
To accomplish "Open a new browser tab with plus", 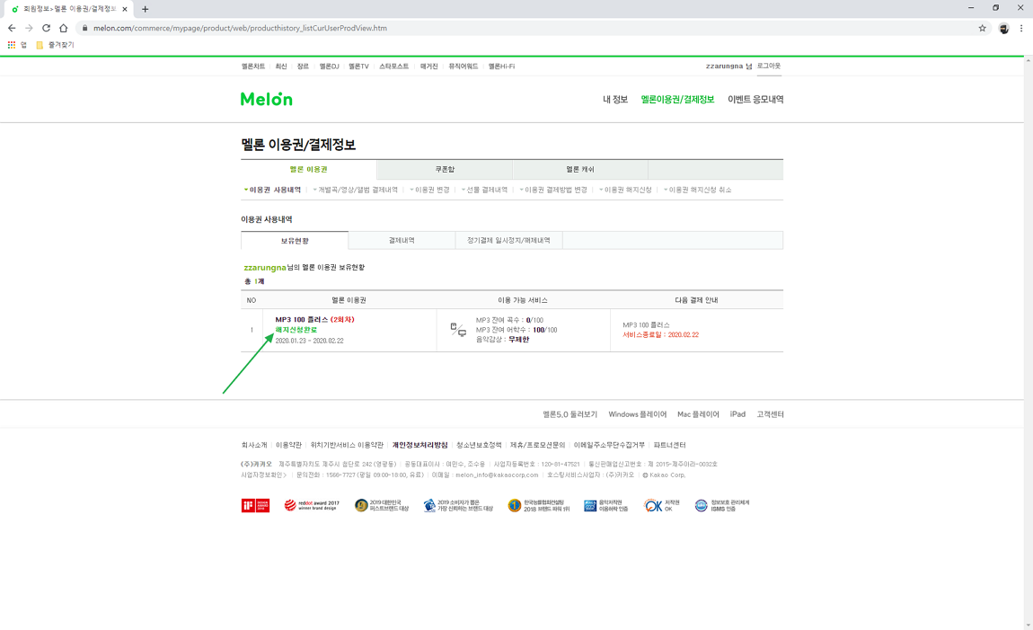I will (145, 9).
